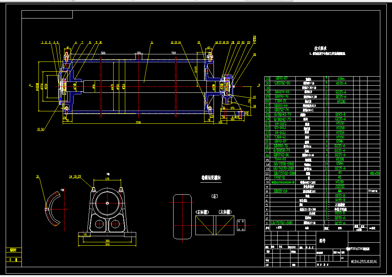
Task: Click callout 31 near the arc section view
Action: click(x=37, y=177)
